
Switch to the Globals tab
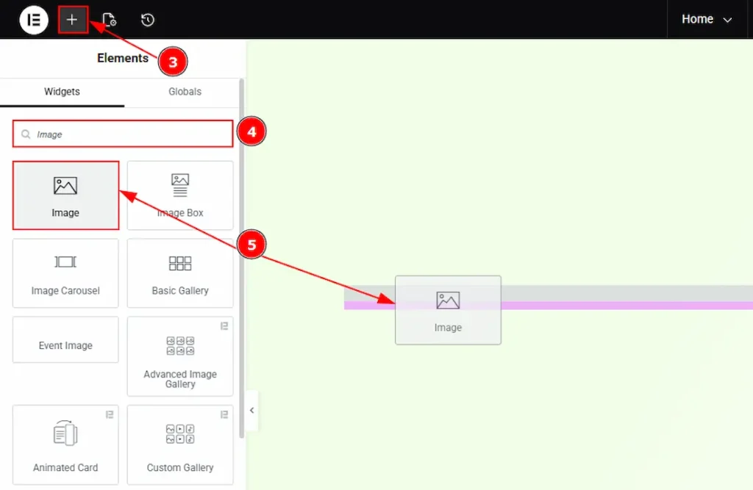185,92
